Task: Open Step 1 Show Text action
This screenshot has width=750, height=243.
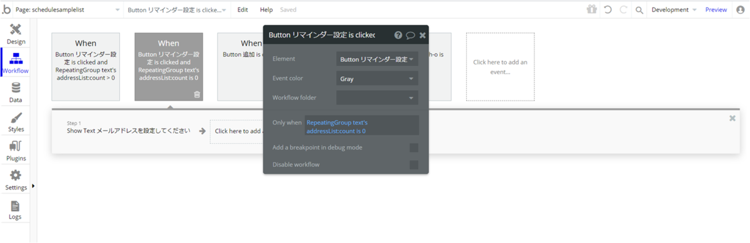Action: (129, 127)
